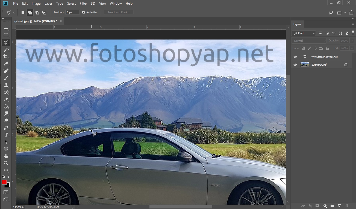Open the File menu
Screen dimensions: 356x209
pos(16,4)
